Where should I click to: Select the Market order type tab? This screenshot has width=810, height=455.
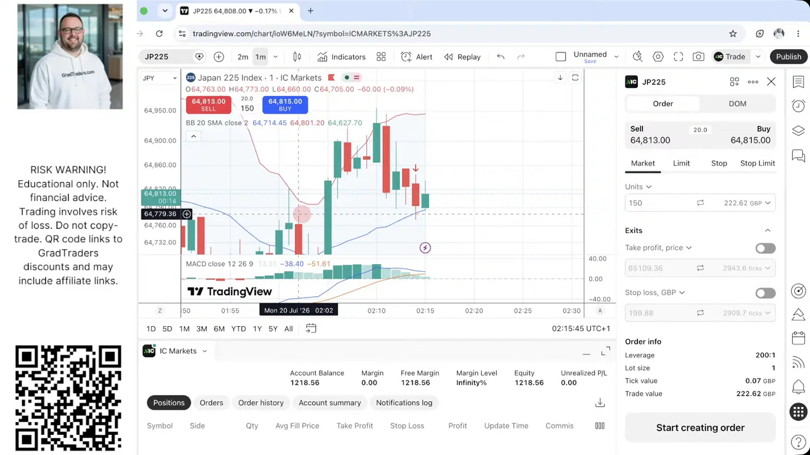pos(643,163)
